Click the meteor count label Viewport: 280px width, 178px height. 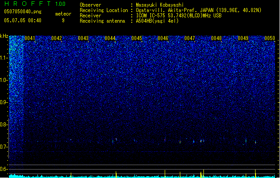tap(63, 14)
